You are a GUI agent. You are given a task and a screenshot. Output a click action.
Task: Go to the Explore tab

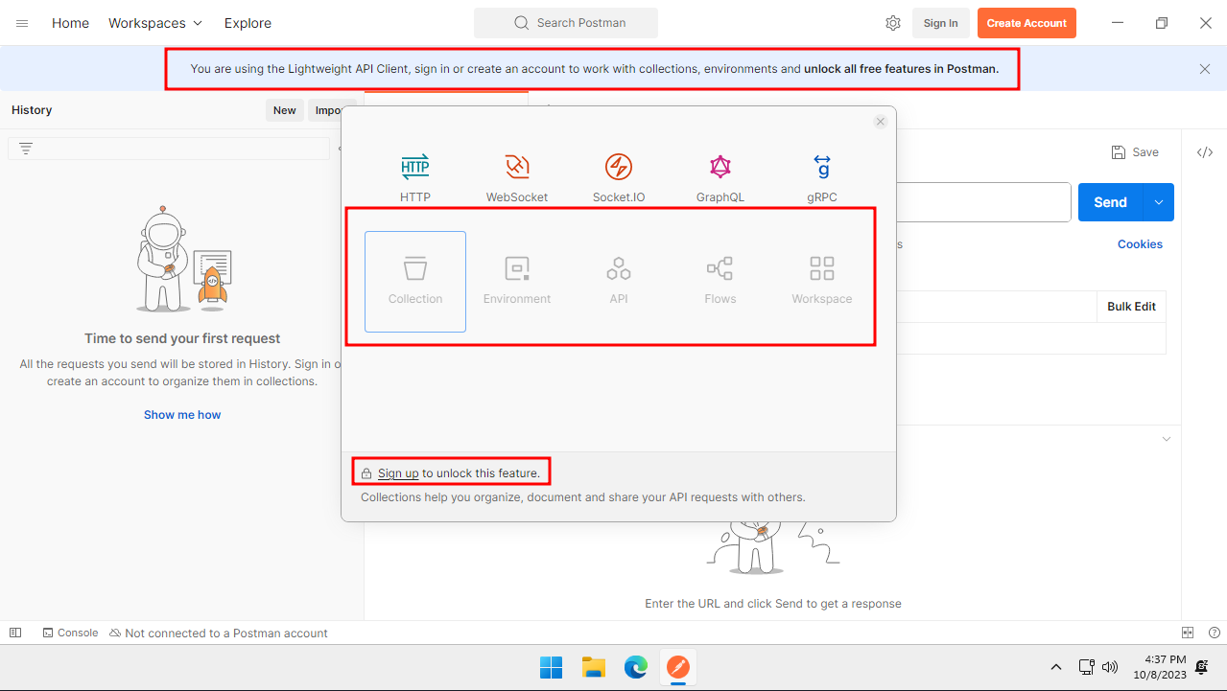[x=248, y=23]
